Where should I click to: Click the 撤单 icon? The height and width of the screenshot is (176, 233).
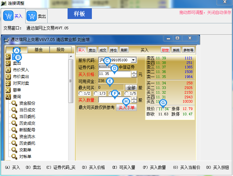click(8, 90)
